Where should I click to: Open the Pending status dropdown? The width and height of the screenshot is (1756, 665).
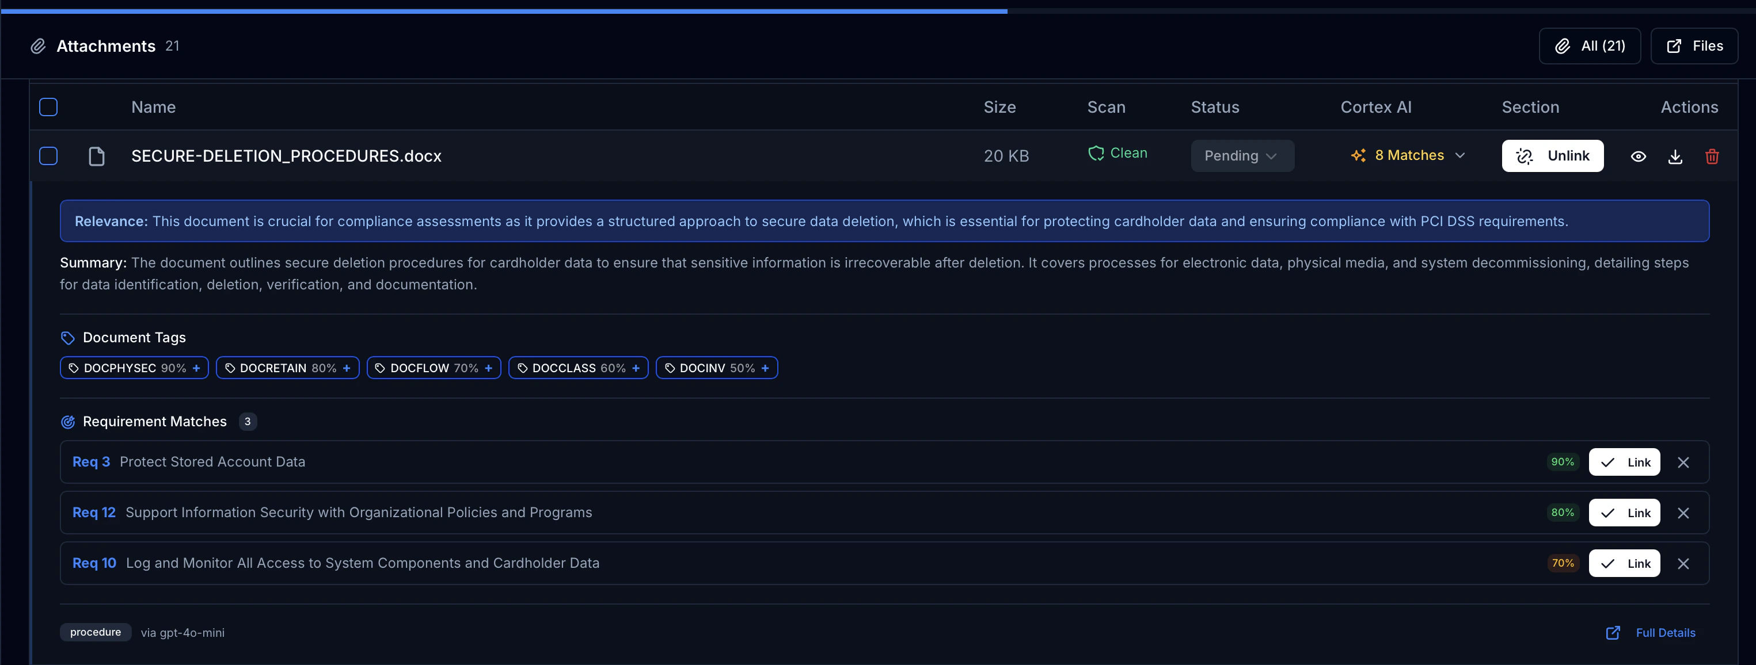pos(1242,155)
